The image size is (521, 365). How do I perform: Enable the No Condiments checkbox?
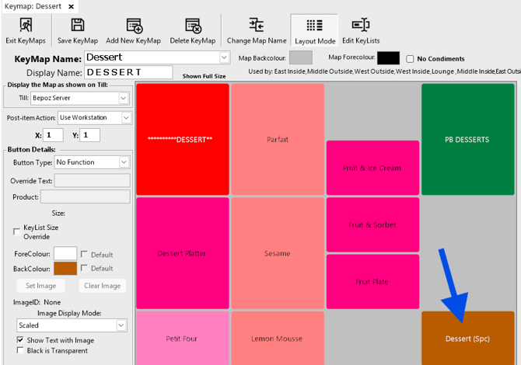click(x=410, y=59)
